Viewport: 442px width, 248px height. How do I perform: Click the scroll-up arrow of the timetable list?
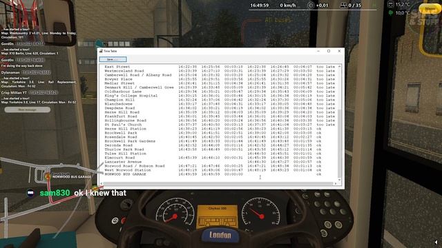point(339,66)
